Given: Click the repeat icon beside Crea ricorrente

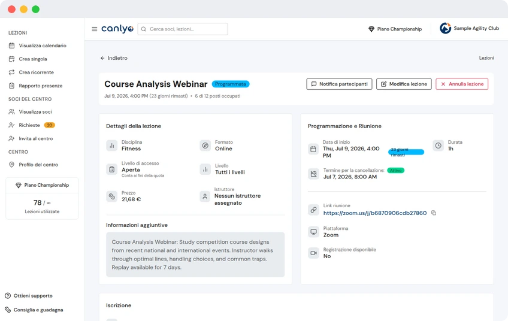Looking at the screenshot, I should click(x=11, y=72).
